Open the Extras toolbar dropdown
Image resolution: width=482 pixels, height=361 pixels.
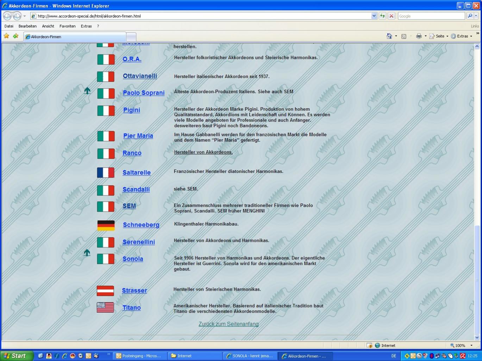462,36
